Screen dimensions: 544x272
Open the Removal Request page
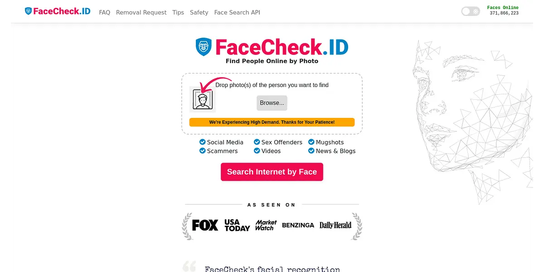pyautogui.click(x=141, y=13)
